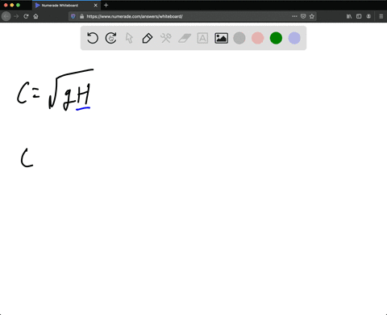Image resolution: width=387 pixels, height=315 pixels.
Task: Select the pointer selection tool
Action: coord(129,38)
